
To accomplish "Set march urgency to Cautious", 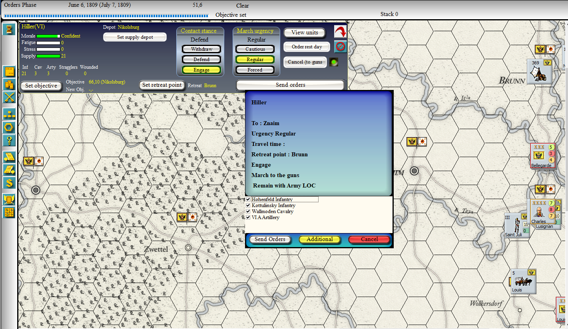I will (x=255, y=49).
